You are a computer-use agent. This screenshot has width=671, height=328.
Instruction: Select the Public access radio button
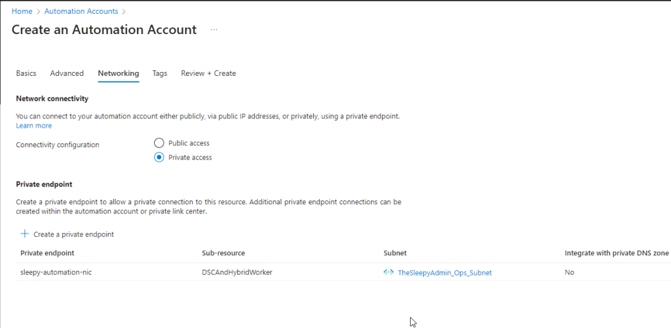(x=159, y=143)
